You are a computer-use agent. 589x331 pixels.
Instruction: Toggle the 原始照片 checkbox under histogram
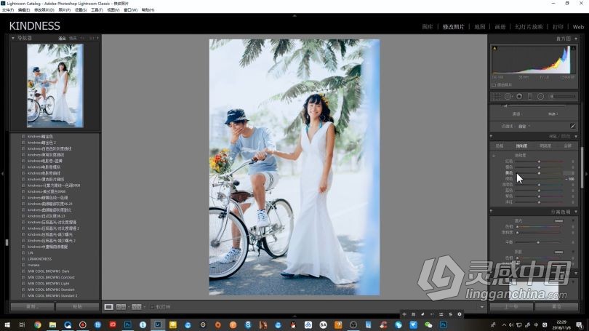point(494,85)
